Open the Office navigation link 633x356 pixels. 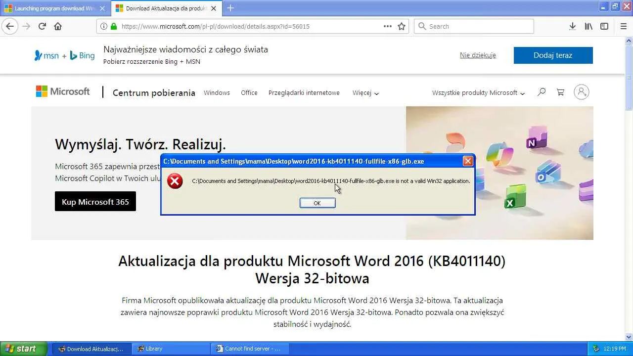[x=249, y=92]
